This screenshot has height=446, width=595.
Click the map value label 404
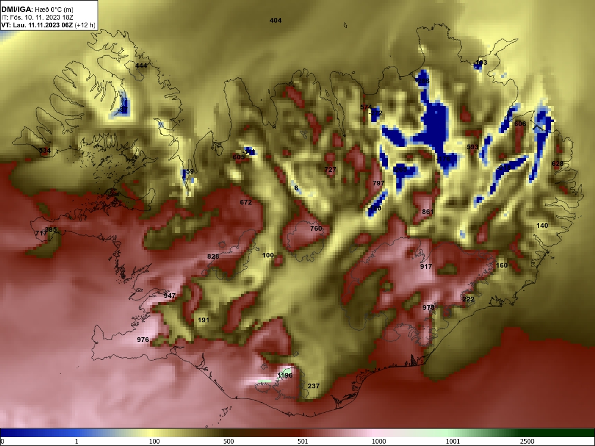(275, 20)
